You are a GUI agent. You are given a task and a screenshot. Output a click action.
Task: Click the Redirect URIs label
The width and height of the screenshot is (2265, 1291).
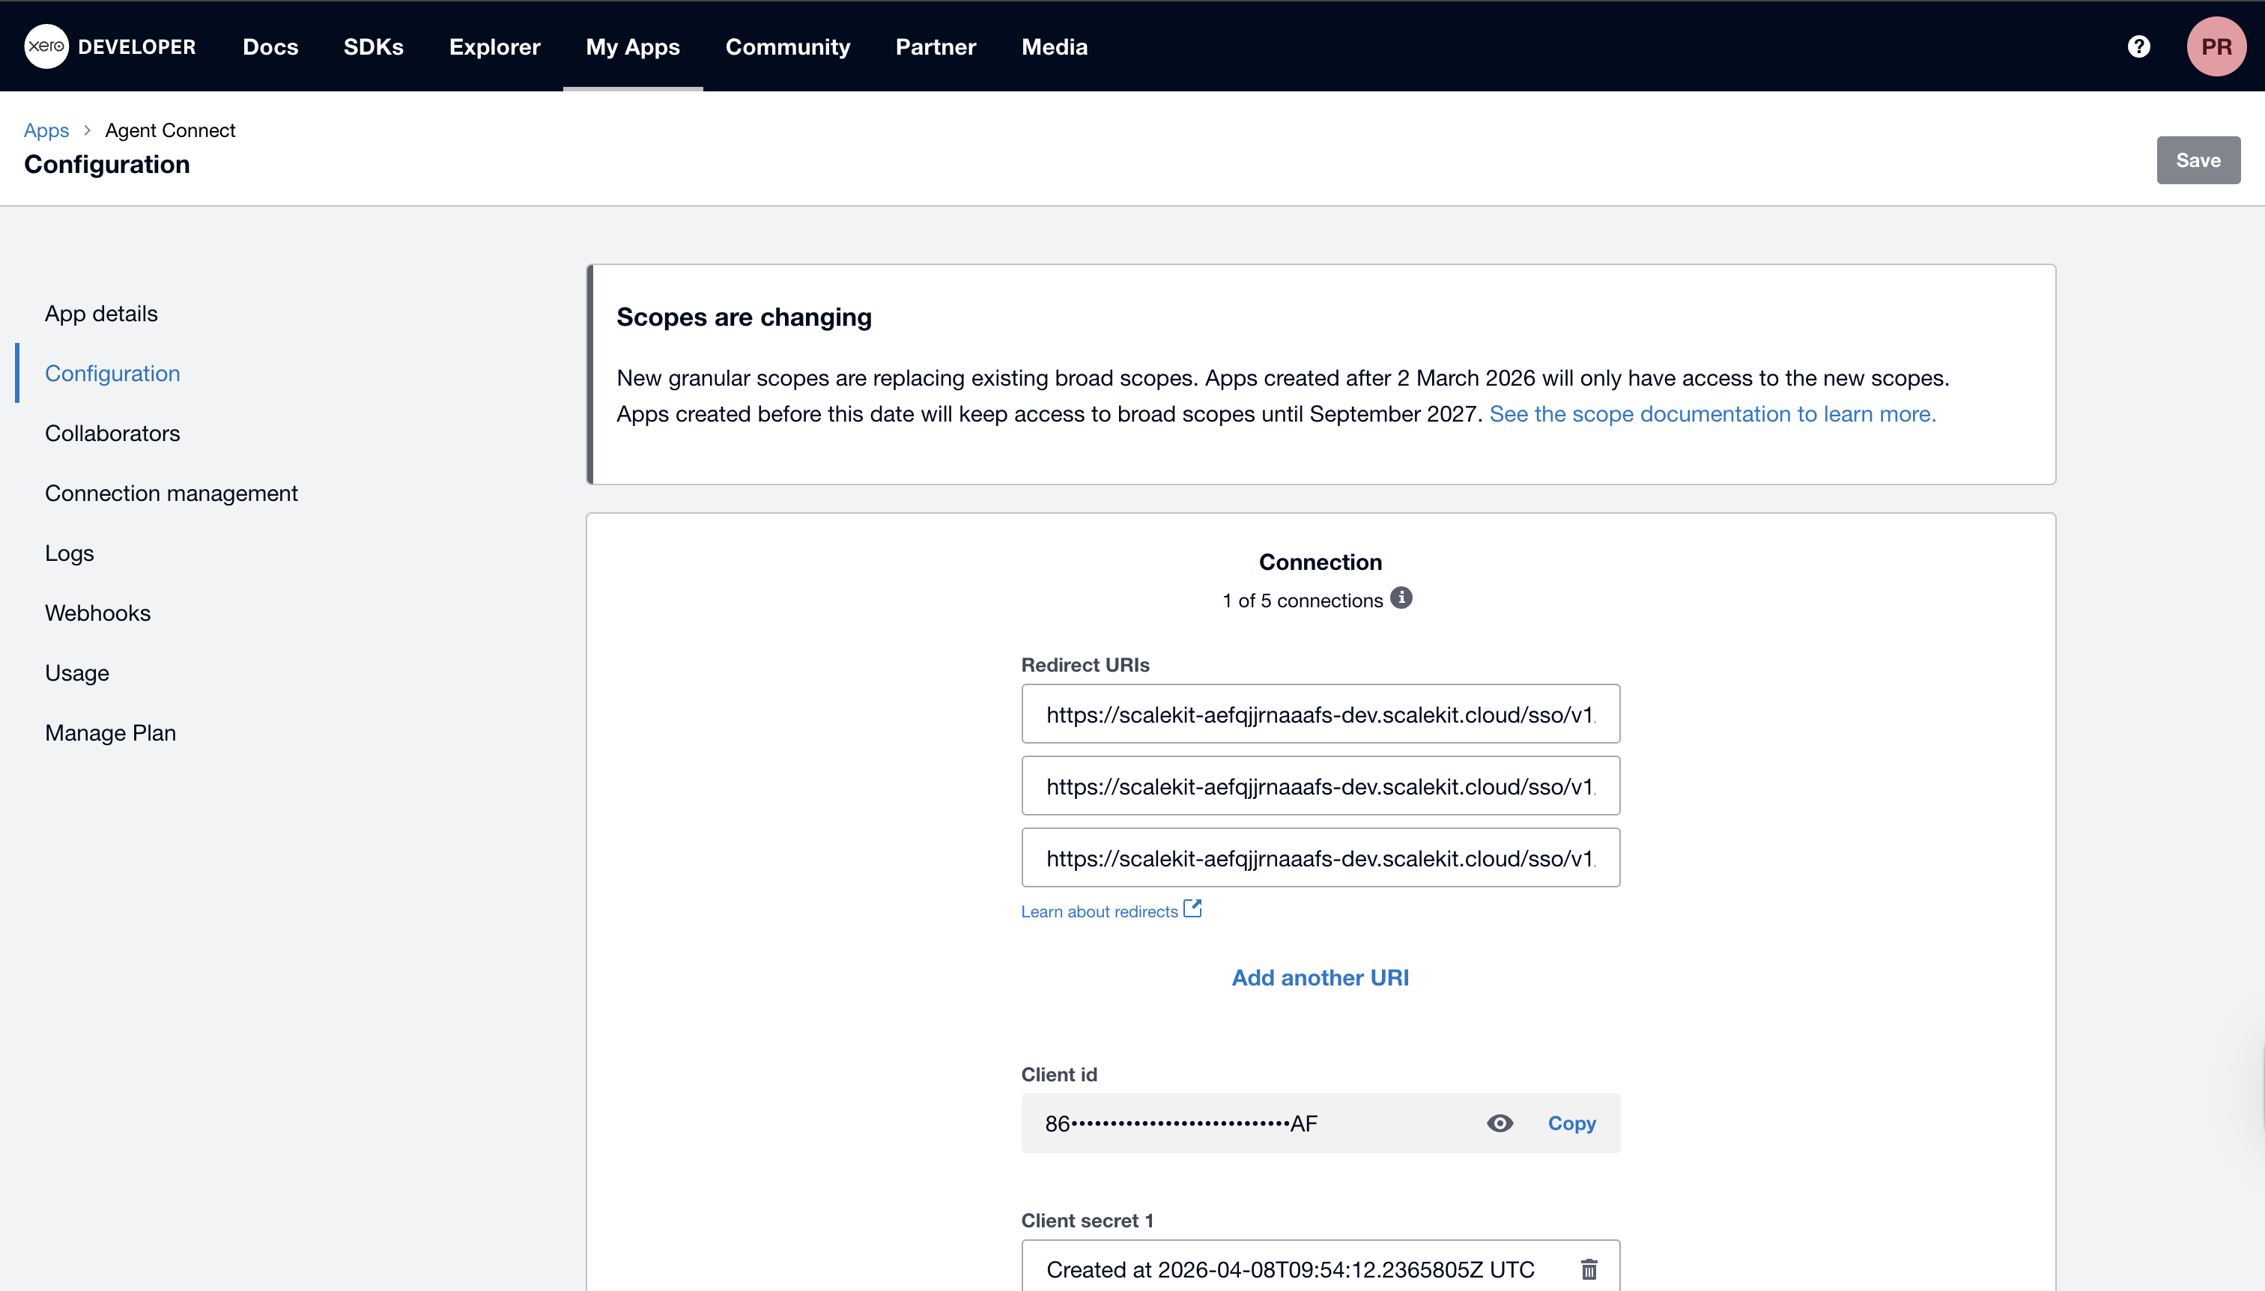point(1085,665)
